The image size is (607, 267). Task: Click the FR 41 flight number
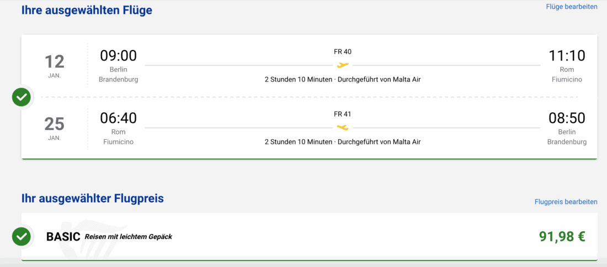pyautogui.click(x=343, y=115)
